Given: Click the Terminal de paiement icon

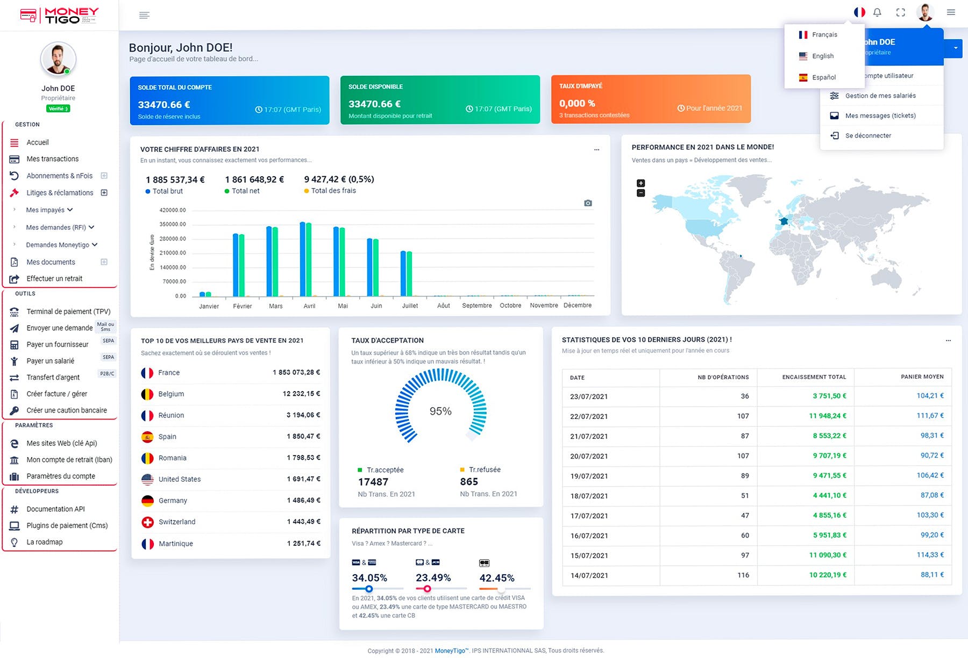Looking at the screenshot, I should pos(15,312).
